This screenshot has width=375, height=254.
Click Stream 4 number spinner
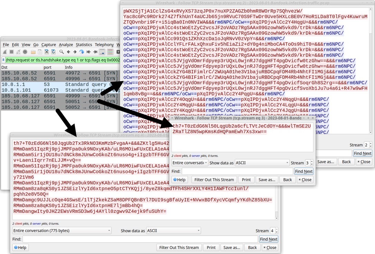click(274, 231)
